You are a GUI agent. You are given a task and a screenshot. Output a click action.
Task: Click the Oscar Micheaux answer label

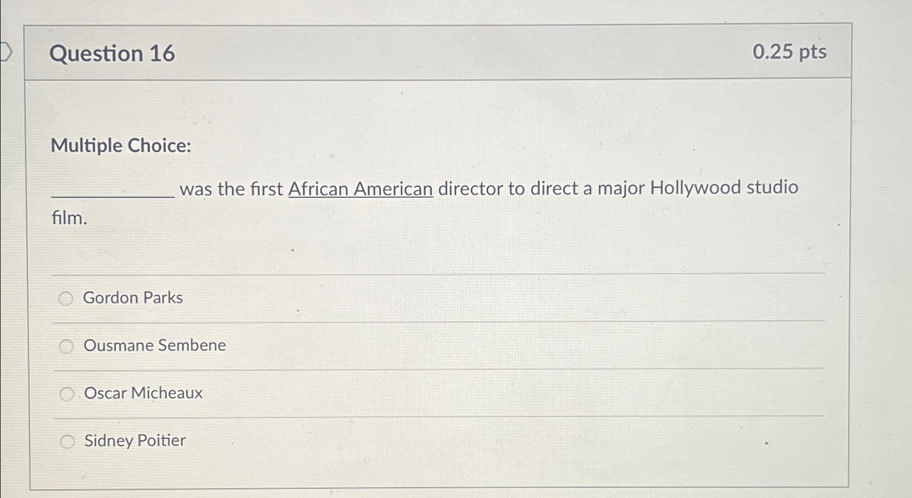143,393
